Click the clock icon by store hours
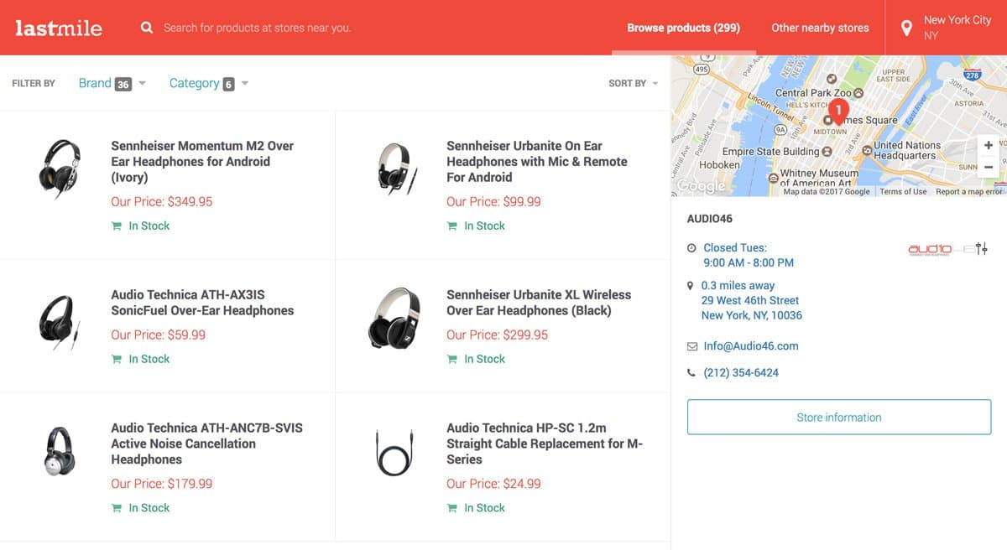The height and width of the screenshot is (550, 1007). (691, 248)
